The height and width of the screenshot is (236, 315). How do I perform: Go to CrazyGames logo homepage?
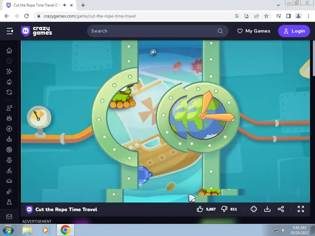(x=36, y=31)
